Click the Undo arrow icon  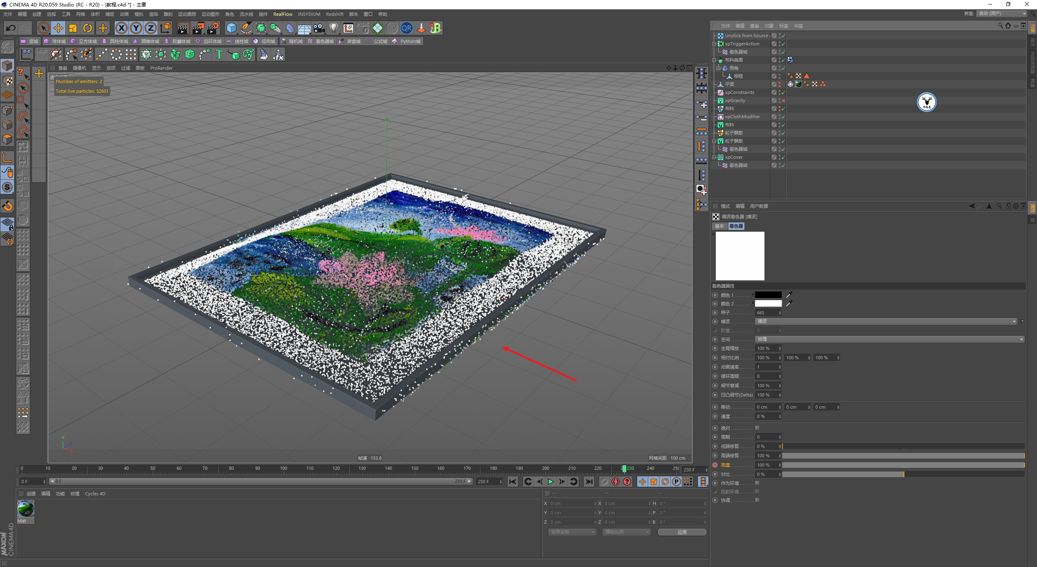(11, 28)
